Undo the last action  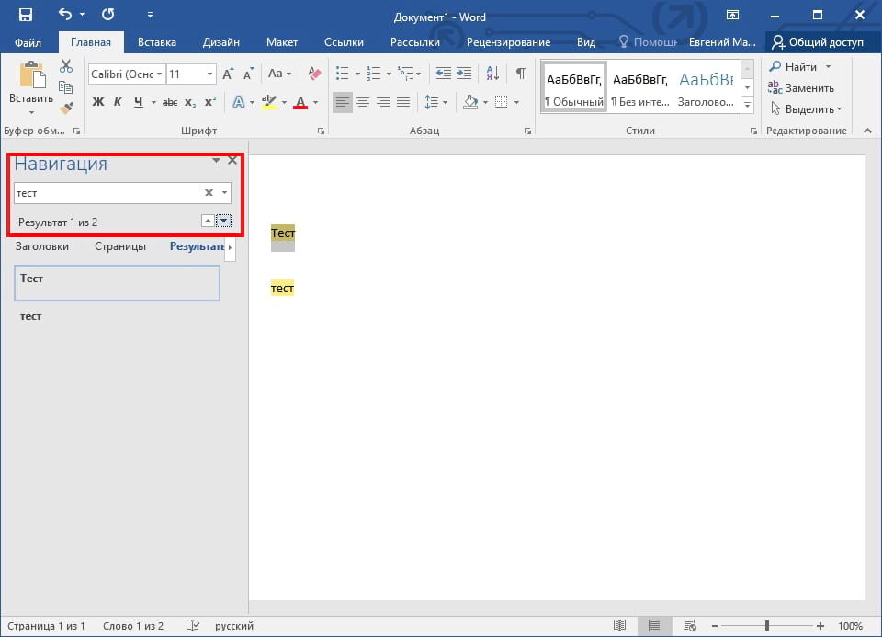(x=65, y=14)
